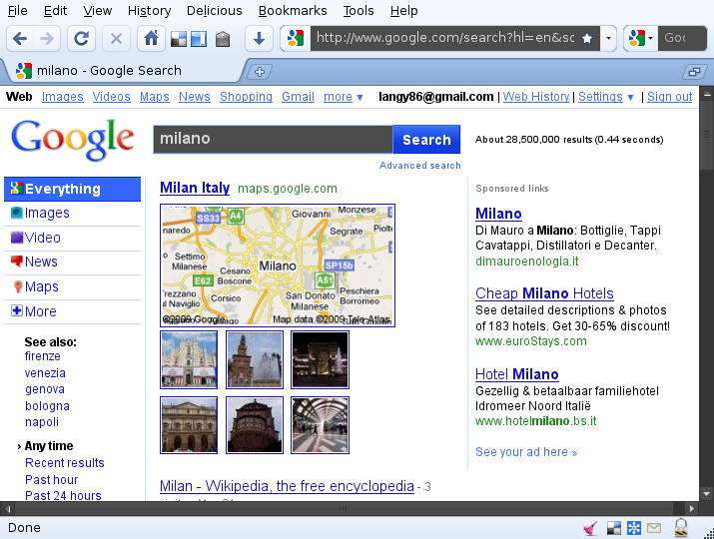This screenshot has height=539, width=714.
Task: Select the milano - Google Search tab
Action: (123, 71)
